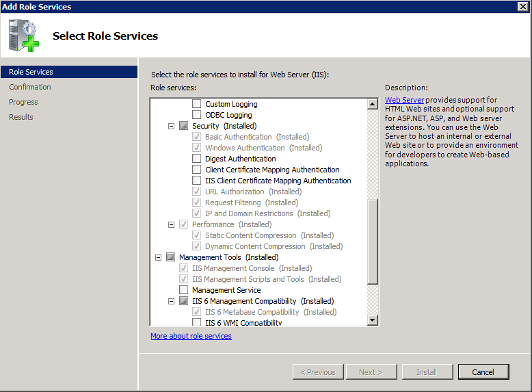Check IIS Client Certificate Mapping Authentication
Image resolution: width=532 pixels, height=392 pixels.
pos(197,181)
